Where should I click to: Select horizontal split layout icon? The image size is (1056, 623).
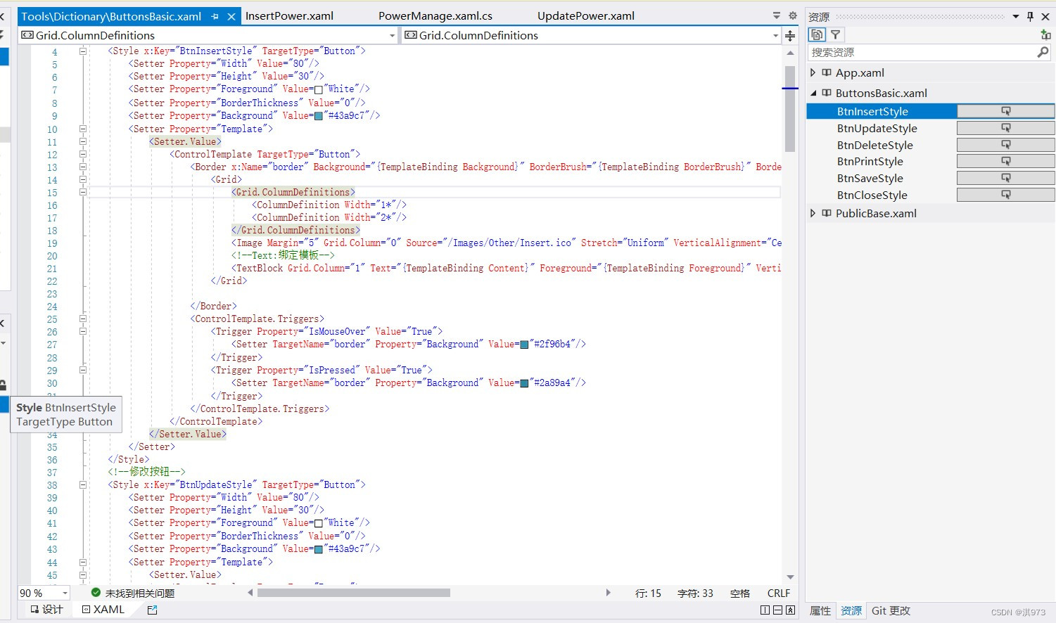coord(778,610)
